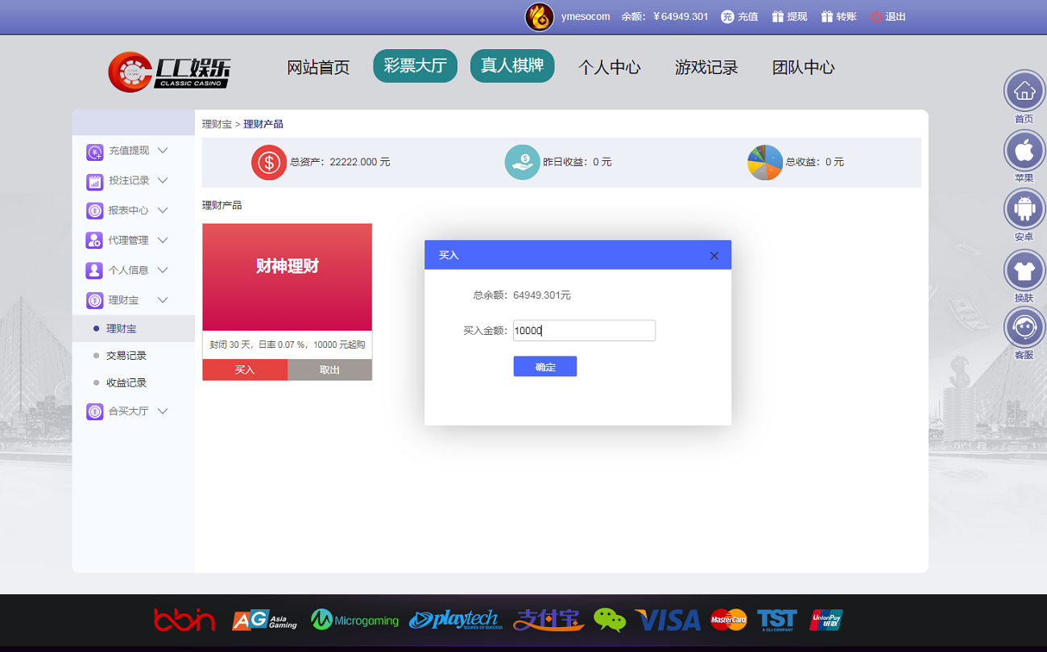
Task: Click the 退出 logout text link
Action: (896, 16)
